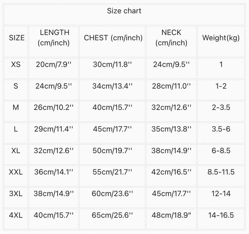Click the Size chart title

124,11
